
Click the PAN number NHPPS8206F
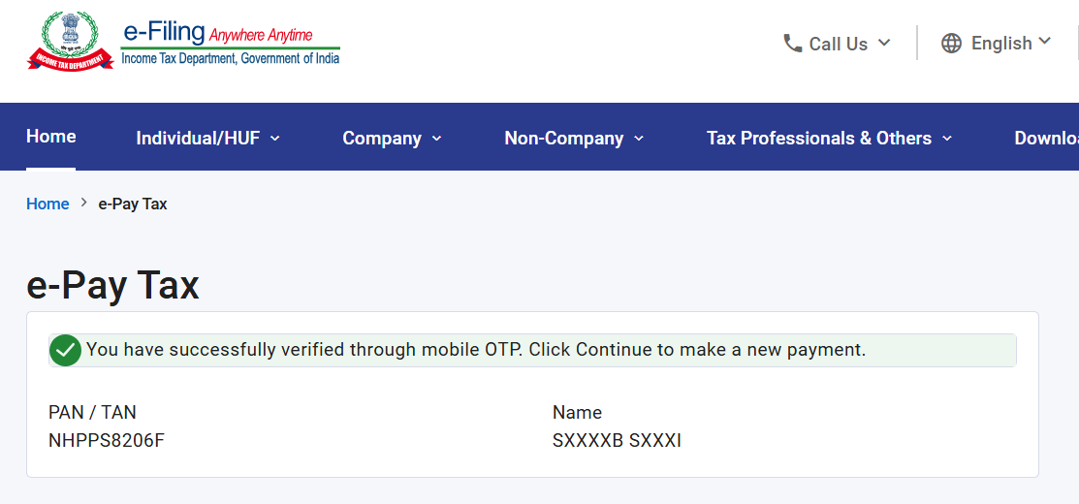pyautogui.click(x=107, y=440)
